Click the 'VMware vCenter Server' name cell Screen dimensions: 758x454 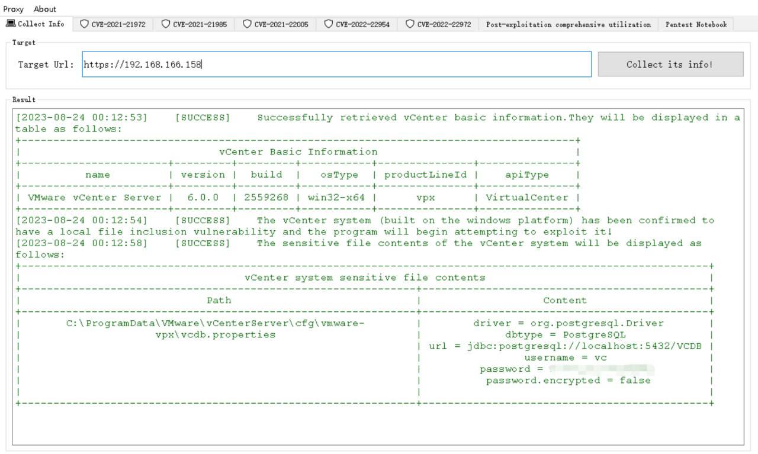[x=95, y=197]
